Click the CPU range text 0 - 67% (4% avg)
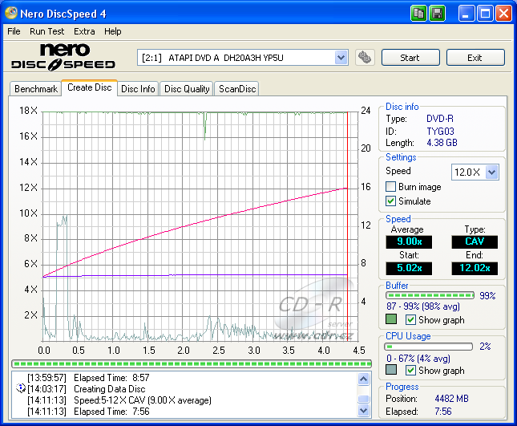Viewport: 517px width, 426px height. pyautogui.click(x=418, y=359)
